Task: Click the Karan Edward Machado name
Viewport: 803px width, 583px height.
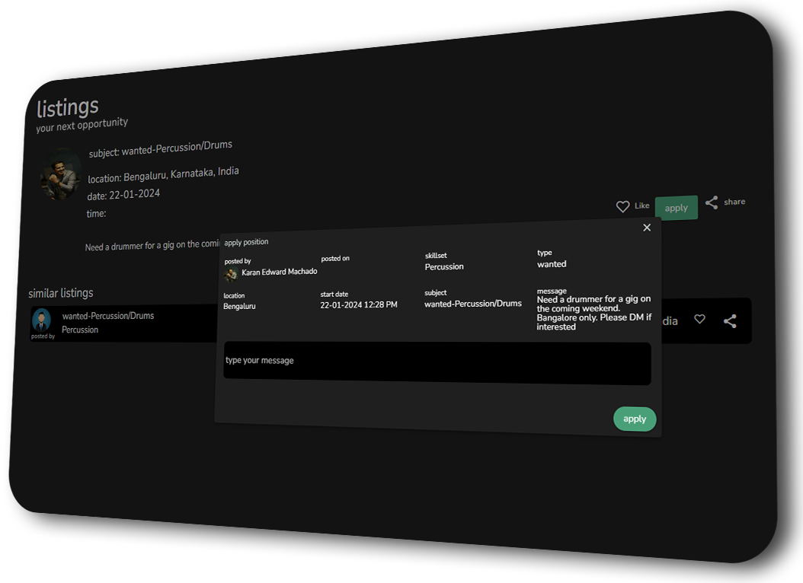Action: (279, 272)
